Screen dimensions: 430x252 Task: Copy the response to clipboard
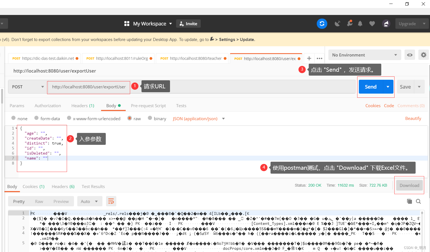(409, 201)
